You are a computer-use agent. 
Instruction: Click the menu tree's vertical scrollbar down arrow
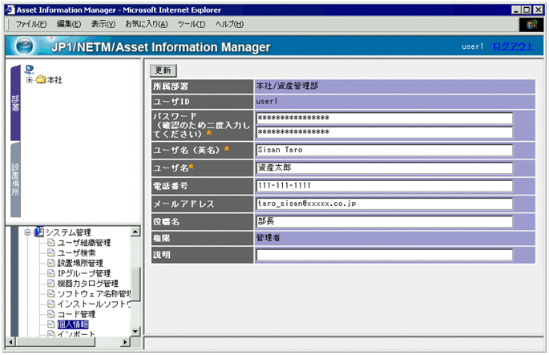point(135,329)
